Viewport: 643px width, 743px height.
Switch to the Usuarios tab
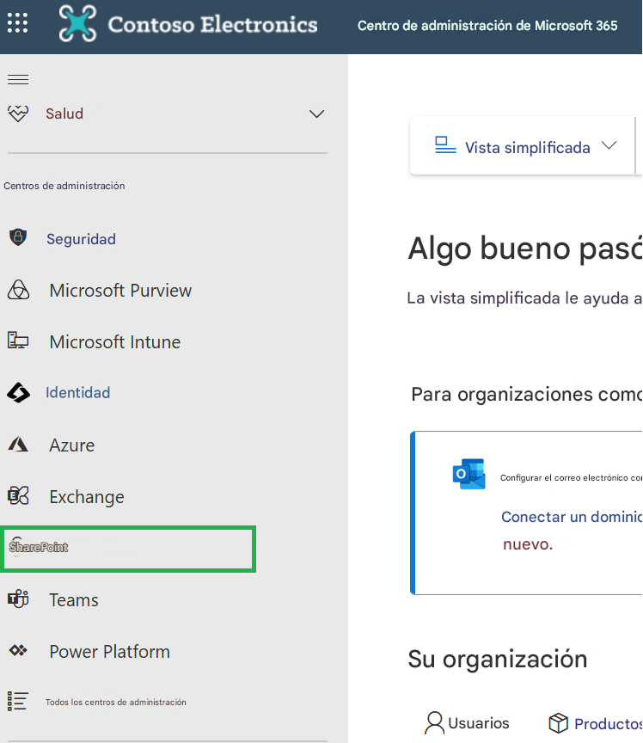[479, 723]
